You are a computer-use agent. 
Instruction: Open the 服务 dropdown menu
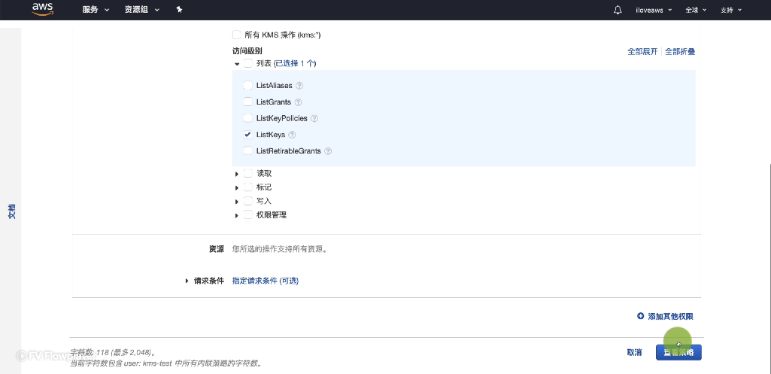[96, 10]
